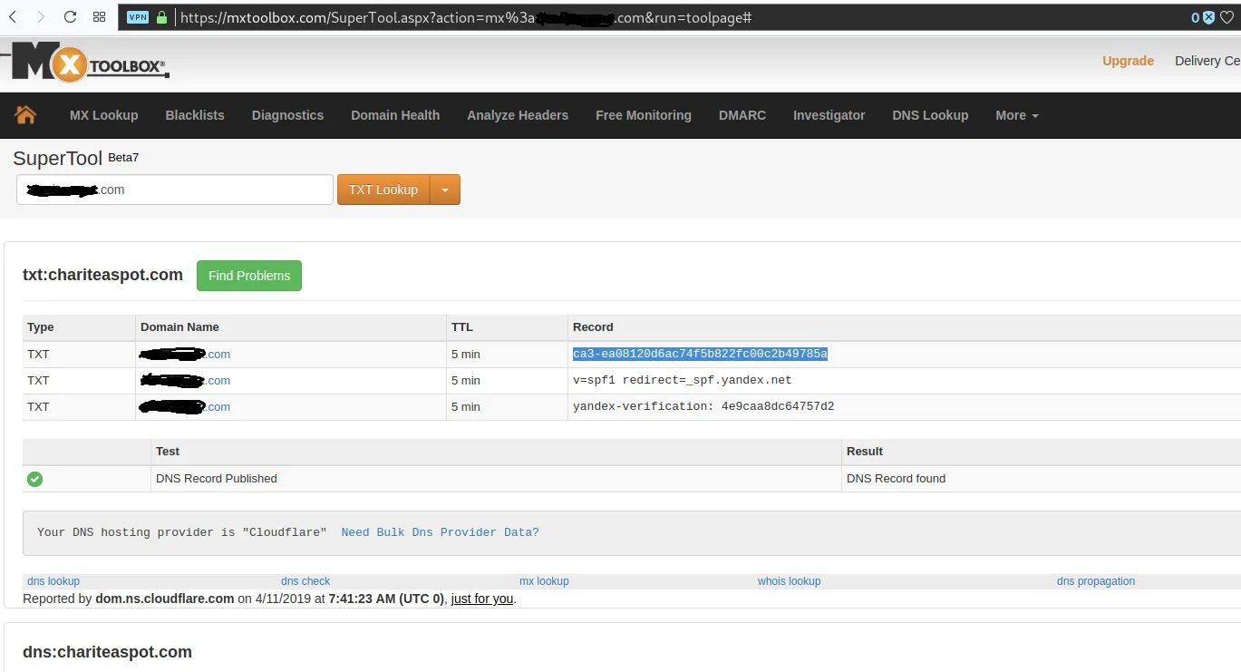1241x672 pixels.
Task: Go back with browser back arrow
Action: [12, 16]
